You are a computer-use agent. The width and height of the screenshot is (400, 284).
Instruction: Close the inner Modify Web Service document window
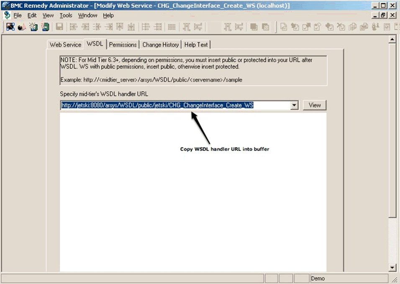392,15
